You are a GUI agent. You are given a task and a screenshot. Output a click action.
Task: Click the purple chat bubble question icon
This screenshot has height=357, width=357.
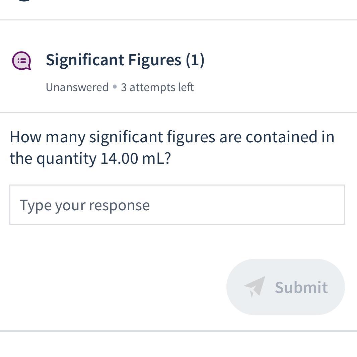(22, 61)
